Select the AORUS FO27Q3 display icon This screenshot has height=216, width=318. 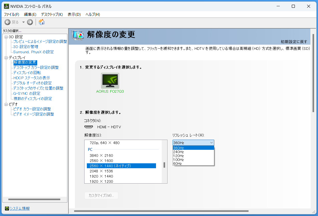pyautogui.click(x=110, y=81)
